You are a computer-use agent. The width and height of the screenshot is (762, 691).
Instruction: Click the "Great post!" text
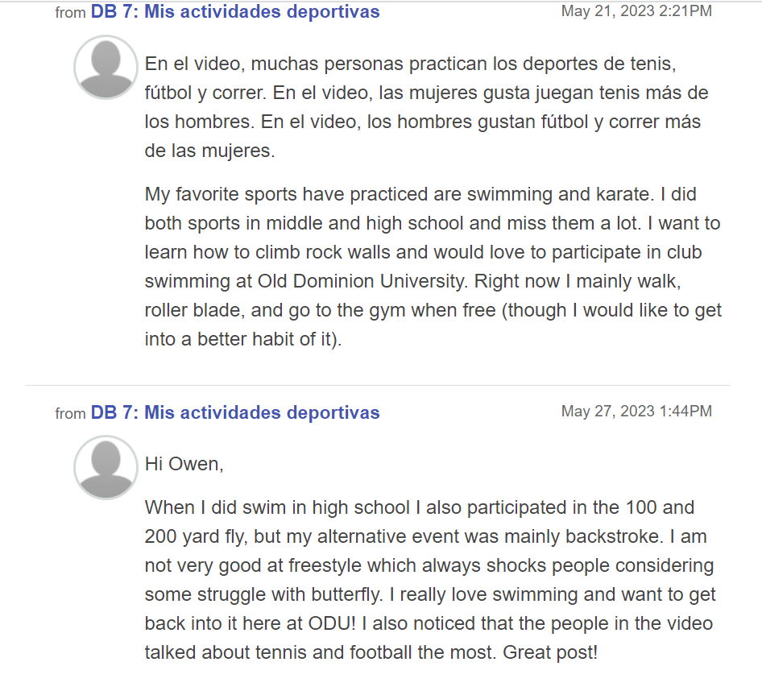coord(550,652)
